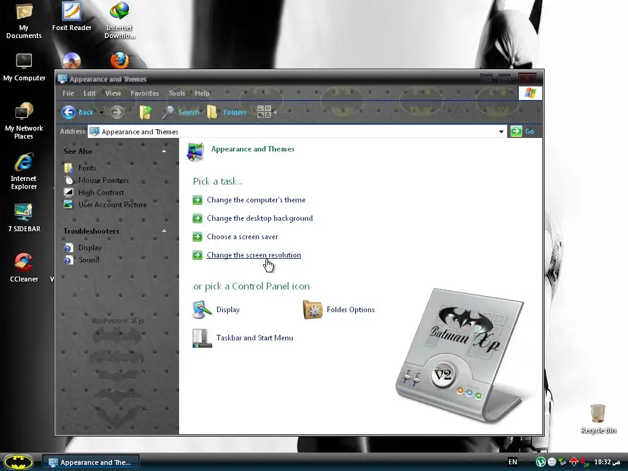628x471 pixels.
Task: Open User Account Picture link
Action: (113, 205)
